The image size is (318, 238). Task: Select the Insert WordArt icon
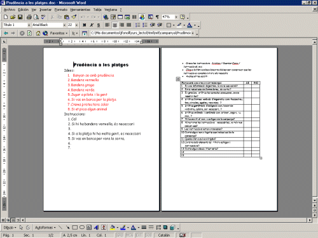tap(96, 227)
